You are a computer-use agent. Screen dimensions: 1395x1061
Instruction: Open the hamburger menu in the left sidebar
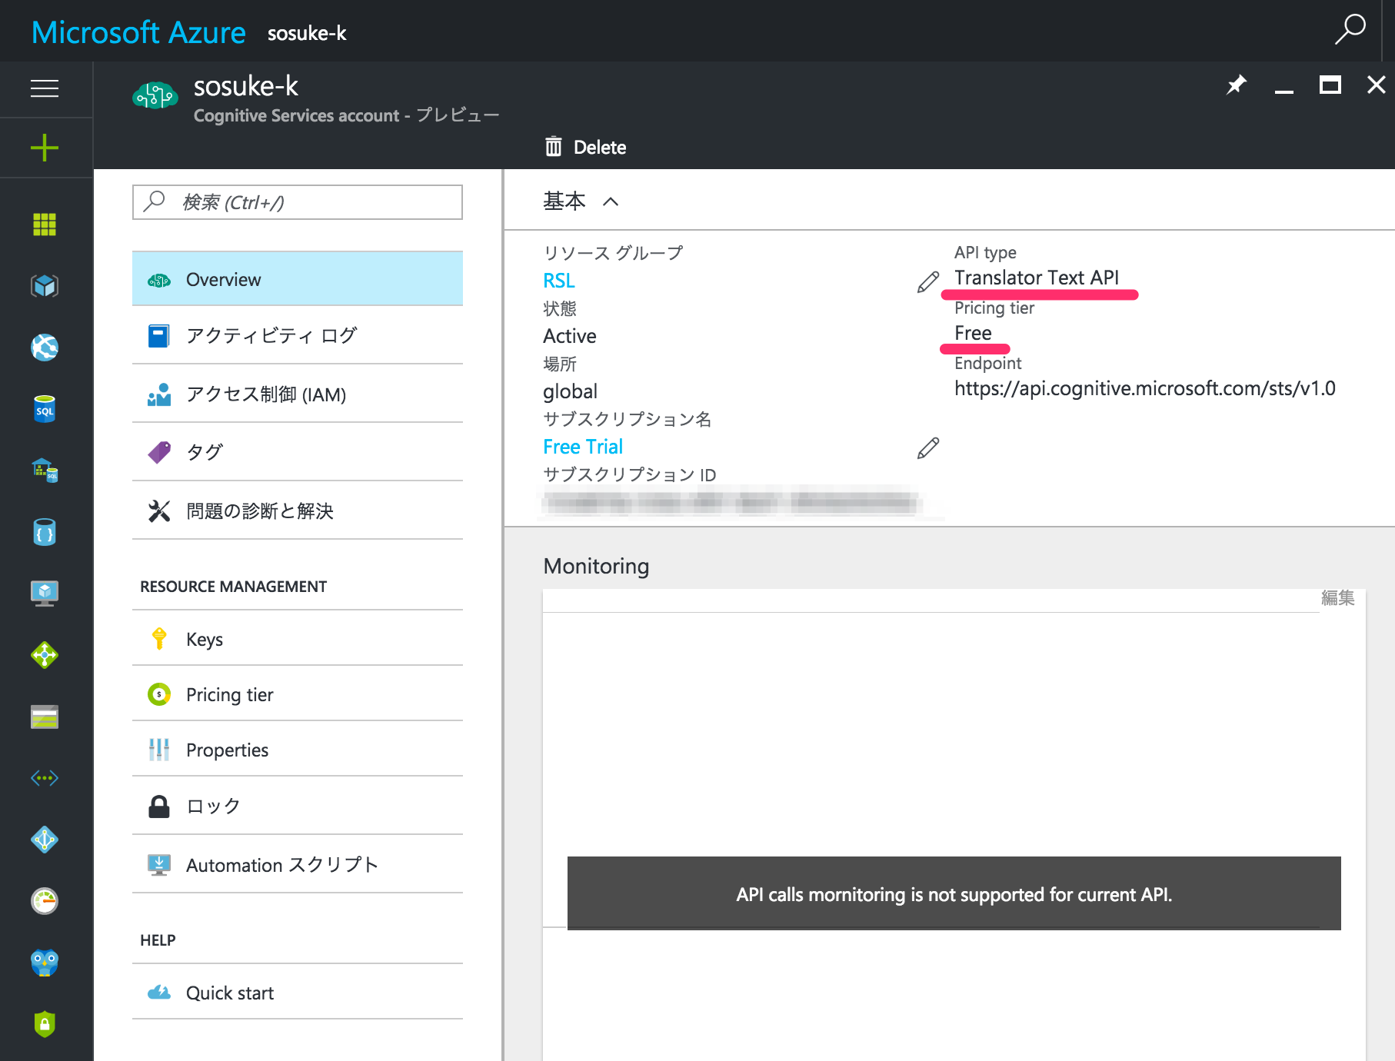pos(45,88)
